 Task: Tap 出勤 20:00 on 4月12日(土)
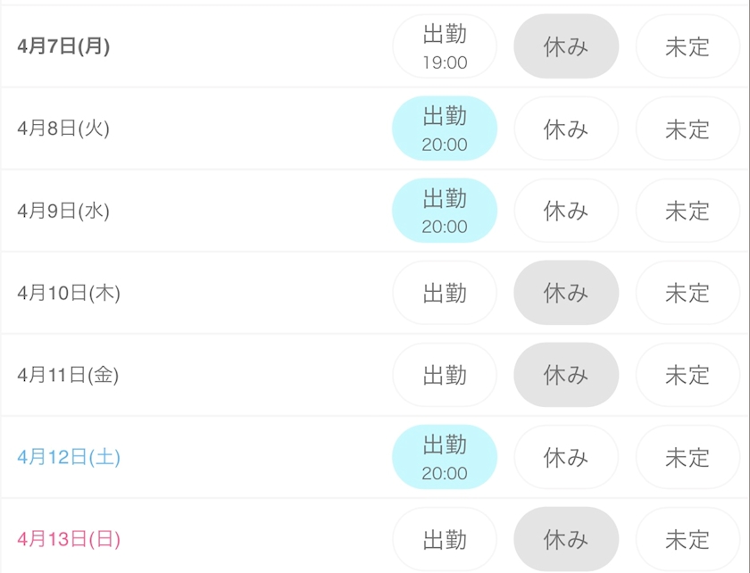445,457
